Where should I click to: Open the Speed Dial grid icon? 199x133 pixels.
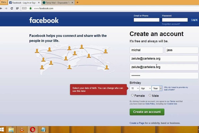point(18,8)
